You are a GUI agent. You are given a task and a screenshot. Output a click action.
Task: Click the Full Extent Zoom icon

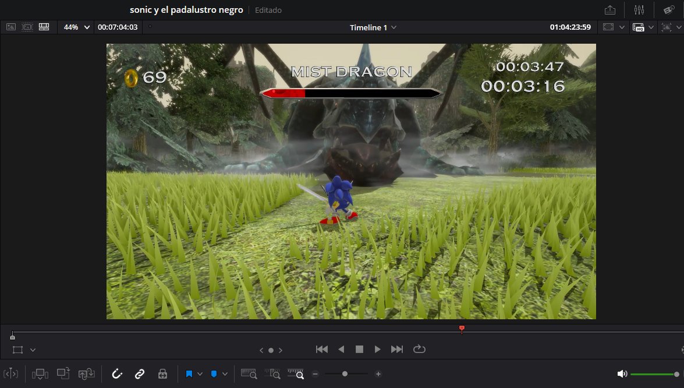coord(249,373)
